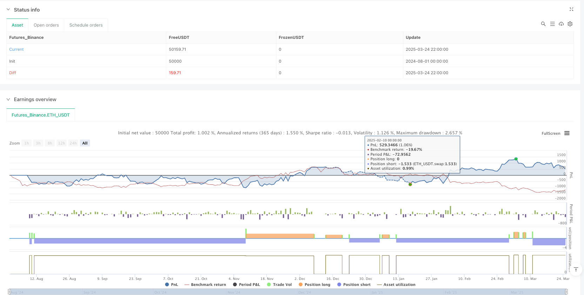The height and width of the screenshot is (295, 584).
Task: Click the Diff row label
Action: click(x=13, y=73)
